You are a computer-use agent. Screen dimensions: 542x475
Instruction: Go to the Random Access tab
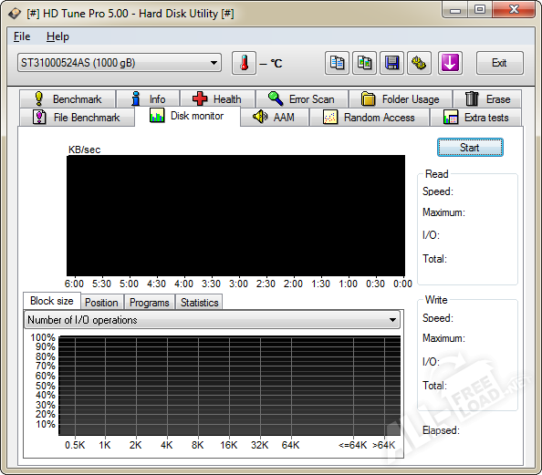click(x=370, y=117)
